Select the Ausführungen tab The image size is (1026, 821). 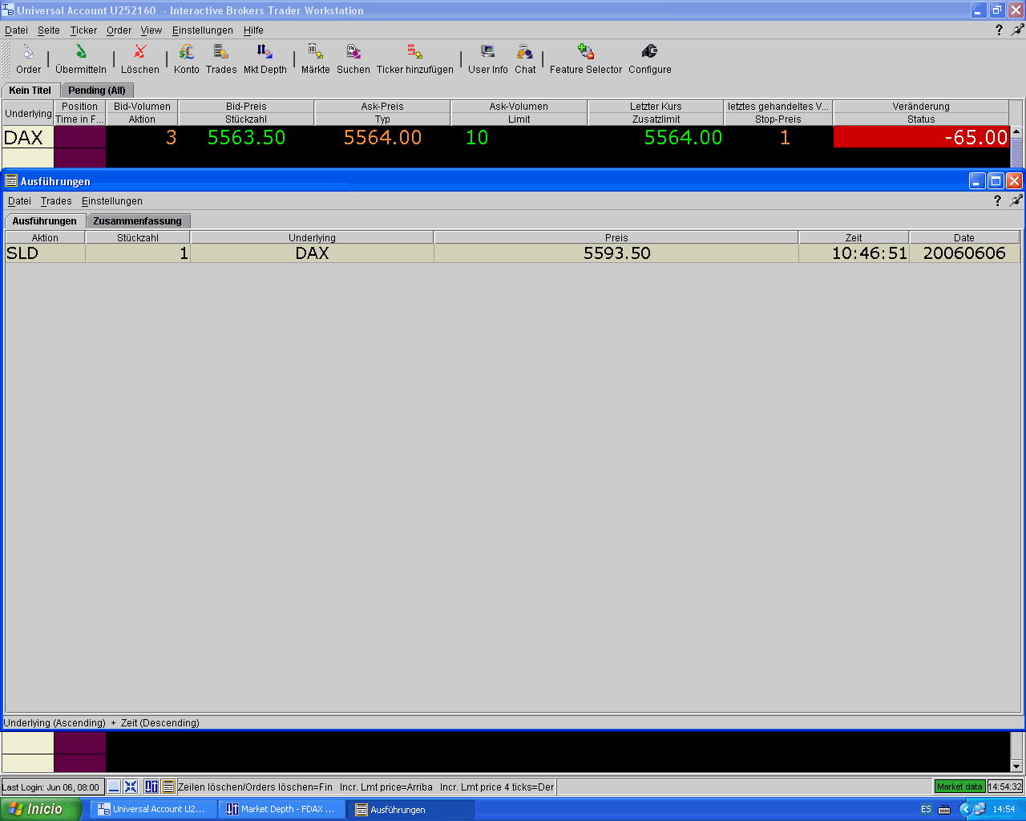[x=45, y=221]
